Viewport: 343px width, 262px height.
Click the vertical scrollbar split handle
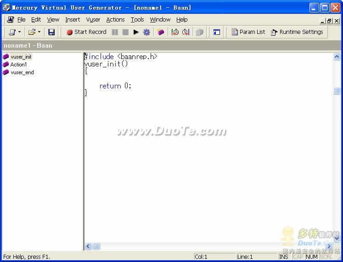[337, 91]
